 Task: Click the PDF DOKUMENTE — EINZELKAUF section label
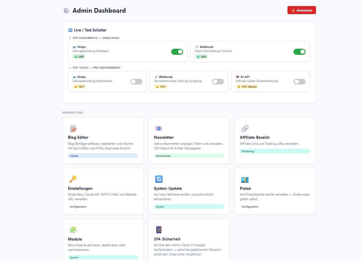pyautogui.click(x=96, y=38)
